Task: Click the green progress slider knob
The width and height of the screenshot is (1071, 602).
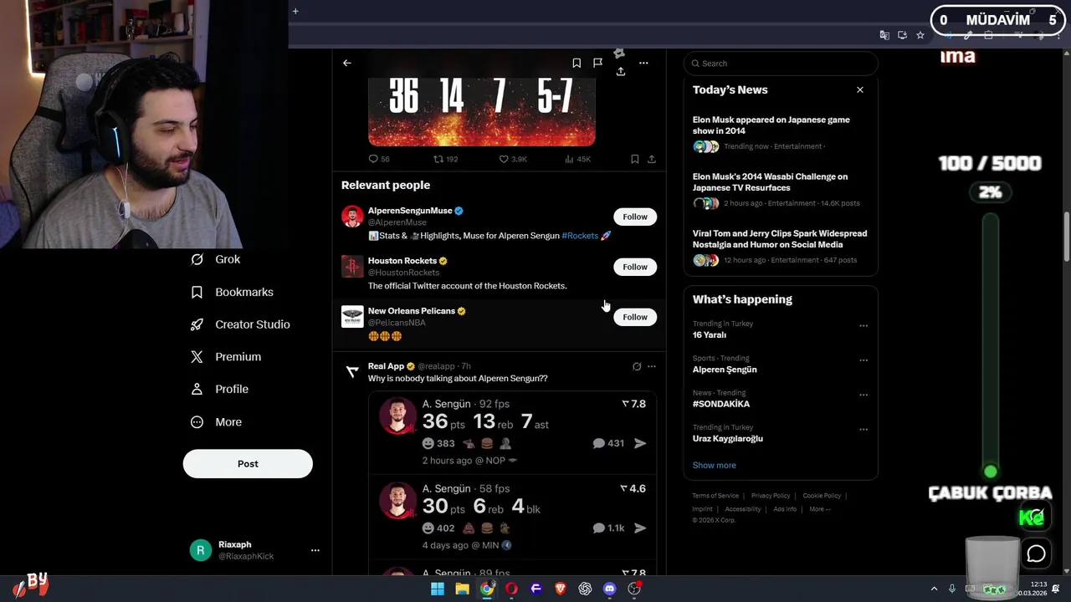Action: tap(991, 472)
